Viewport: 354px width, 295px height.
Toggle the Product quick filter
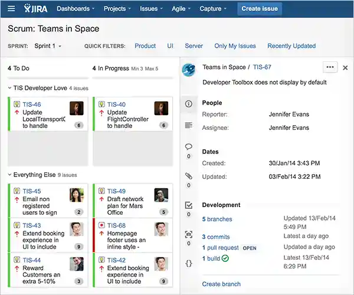pos(145,46)
